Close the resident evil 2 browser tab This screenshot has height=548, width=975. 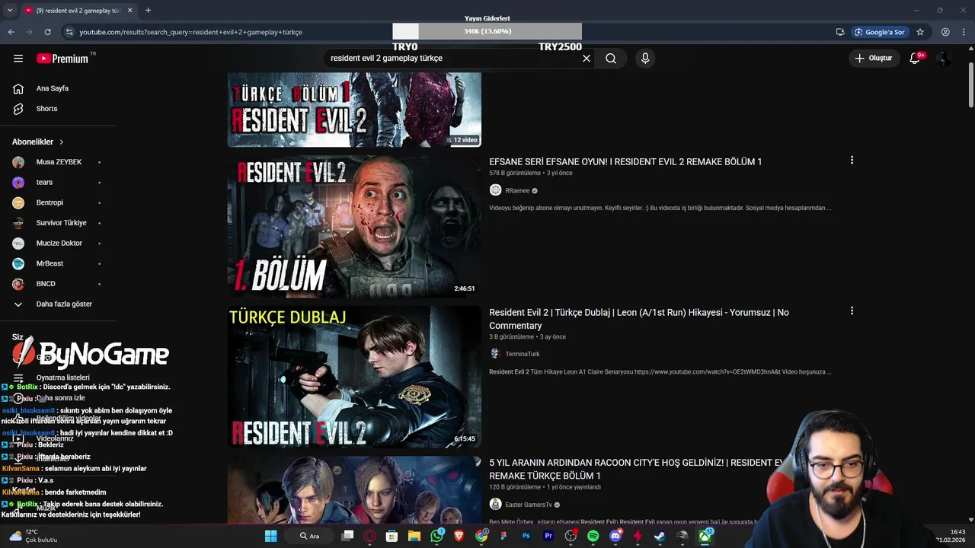129,11
